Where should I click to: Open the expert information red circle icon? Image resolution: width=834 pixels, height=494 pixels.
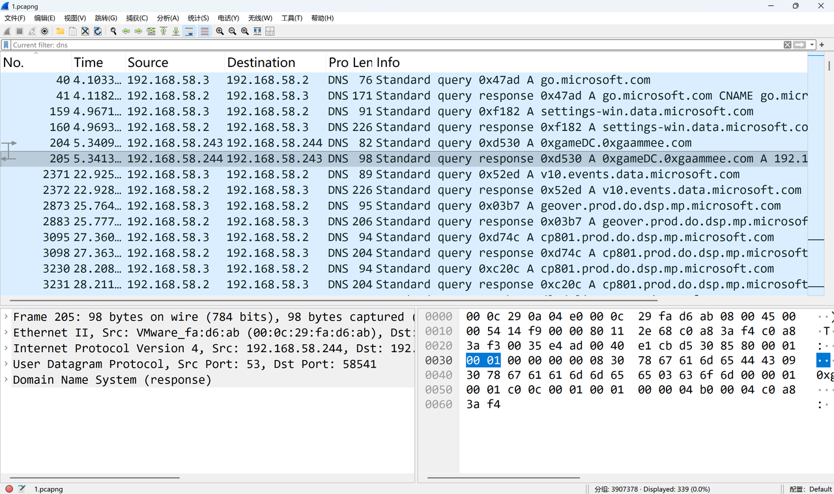(x=9, y=489)
